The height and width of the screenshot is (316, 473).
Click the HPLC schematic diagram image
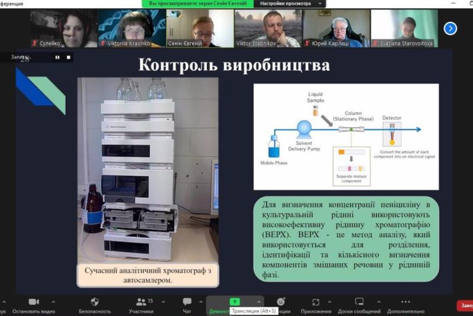346,137
